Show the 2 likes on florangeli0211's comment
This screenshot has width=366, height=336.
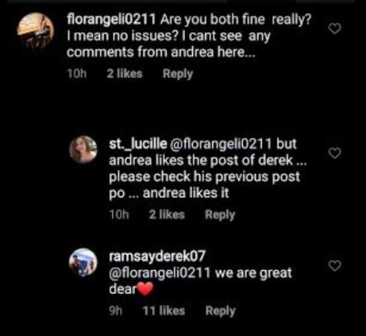click(124, 74)
